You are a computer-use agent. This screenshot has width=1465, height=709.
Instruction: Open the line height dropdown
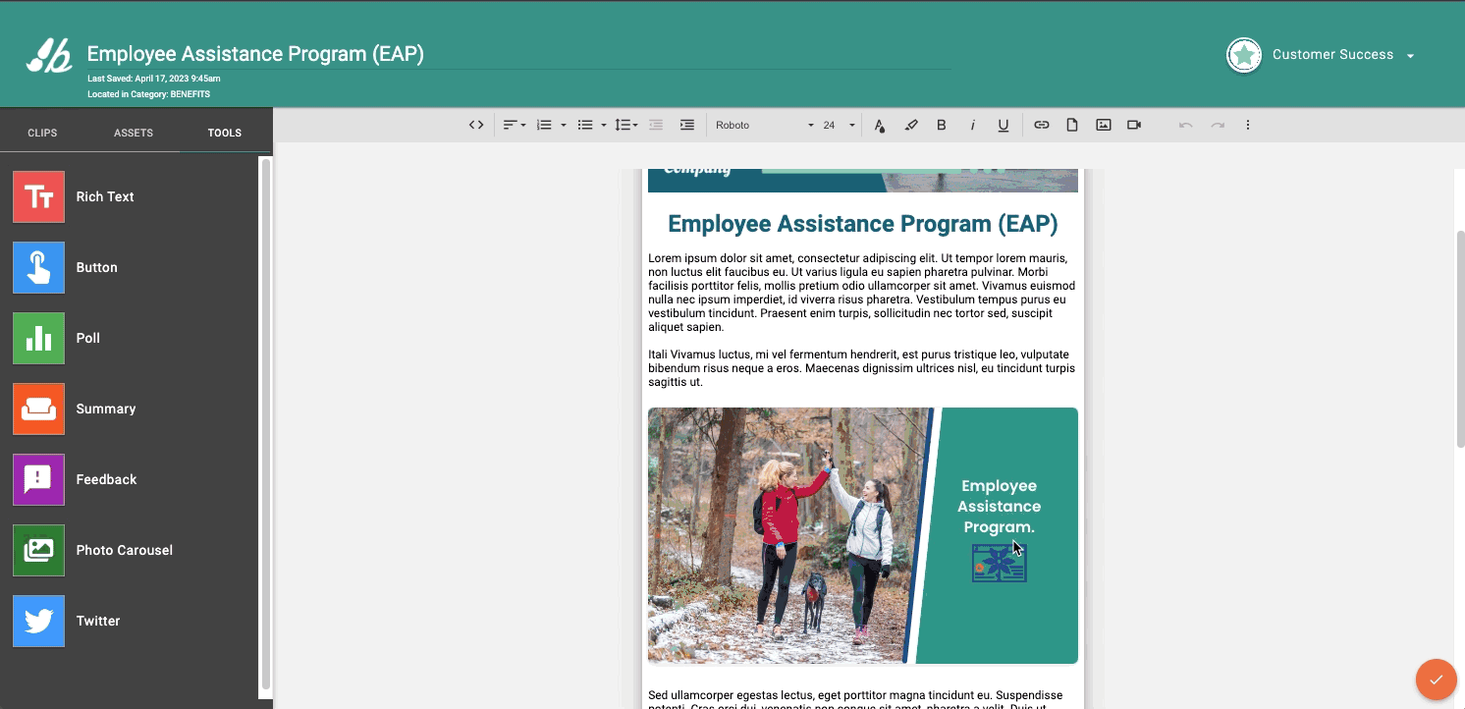point(625,125)
